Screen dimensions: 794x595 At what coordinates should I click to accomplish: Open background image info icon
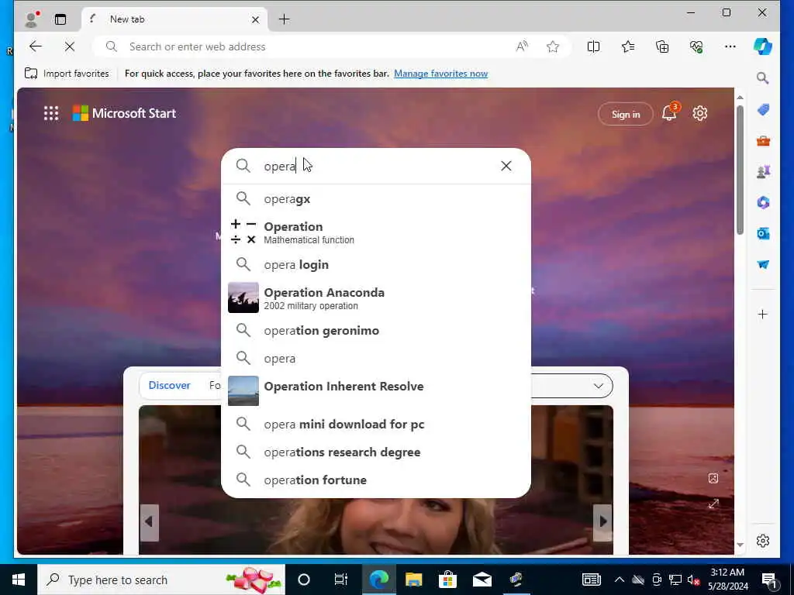tap(713, 478)
